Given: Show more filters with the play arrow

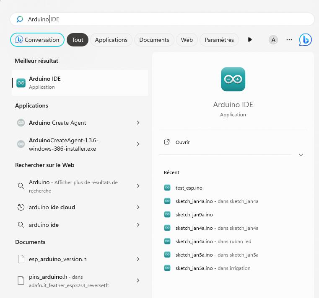Looking at the screenshot, I should (x=250, y=40).
